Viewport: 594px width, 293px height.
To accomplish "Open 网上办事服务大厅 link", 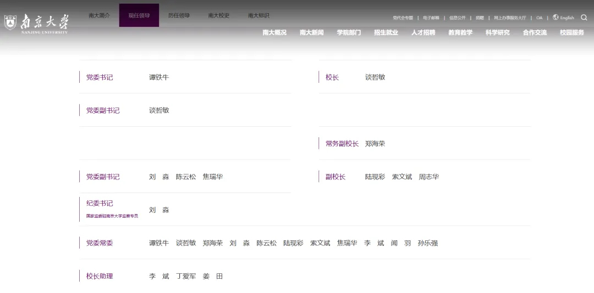I will point(510,18).
